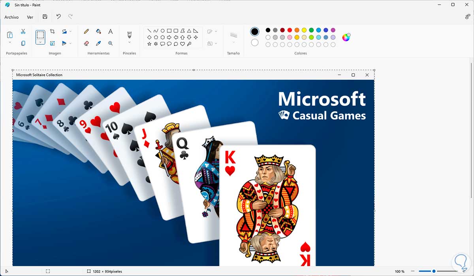Pick the Color picker eyedropper tool
The image size is (474, 276).
pyautogui.click(x=98, y=43)
